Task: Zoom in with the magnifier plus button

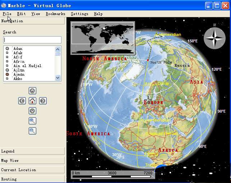Action: coord(32,121)
